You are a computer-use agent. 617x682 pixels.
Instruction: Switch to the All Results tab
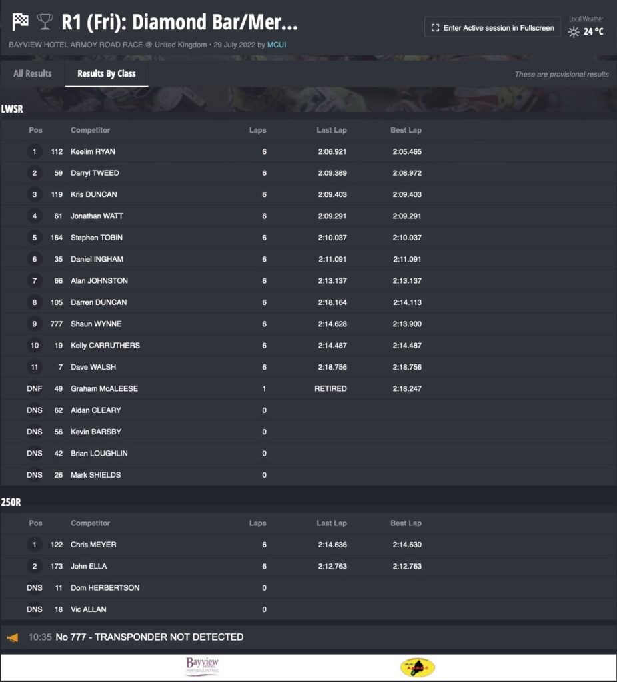pos(33,73)
